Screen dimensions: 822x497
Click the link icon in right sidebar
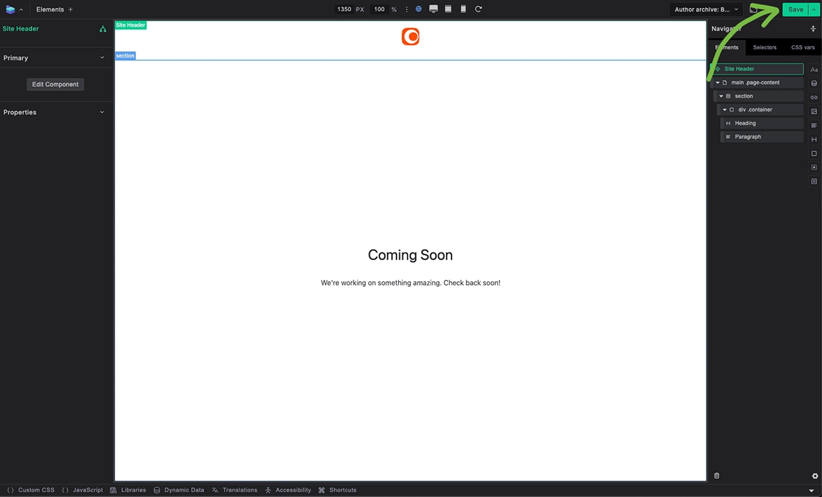click(x=814, y=97)
